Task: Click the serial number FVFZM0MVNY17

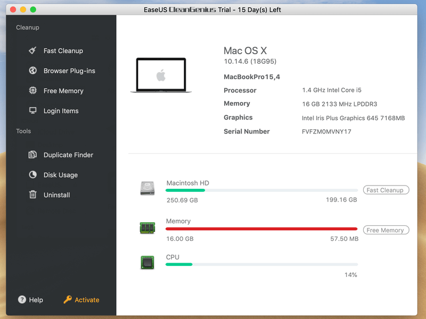Action: 326,132
